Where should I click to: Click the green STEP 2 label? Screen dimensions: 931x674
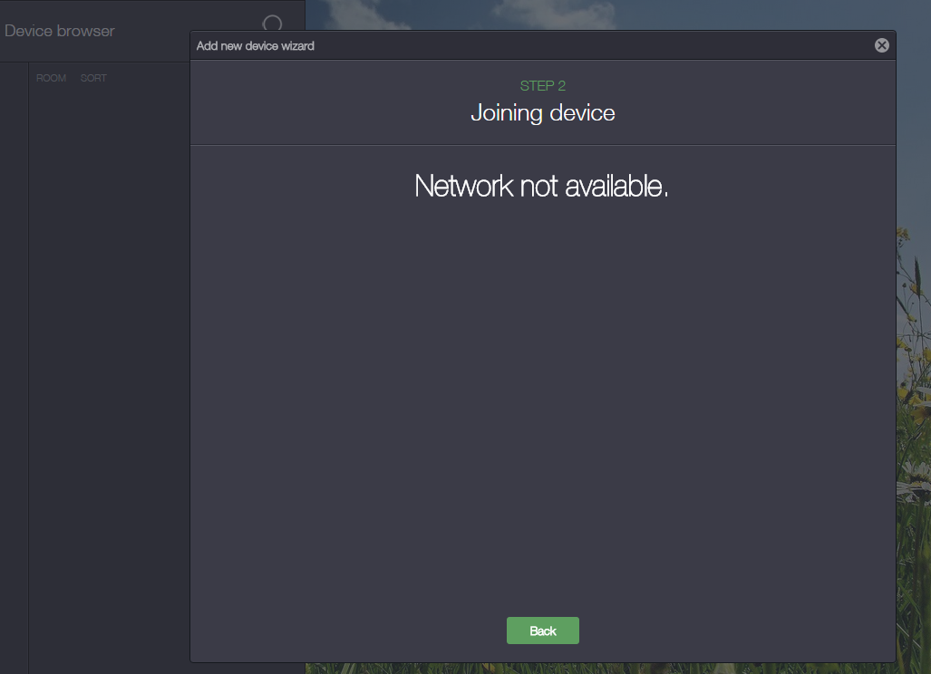click(x=542, y=86)
